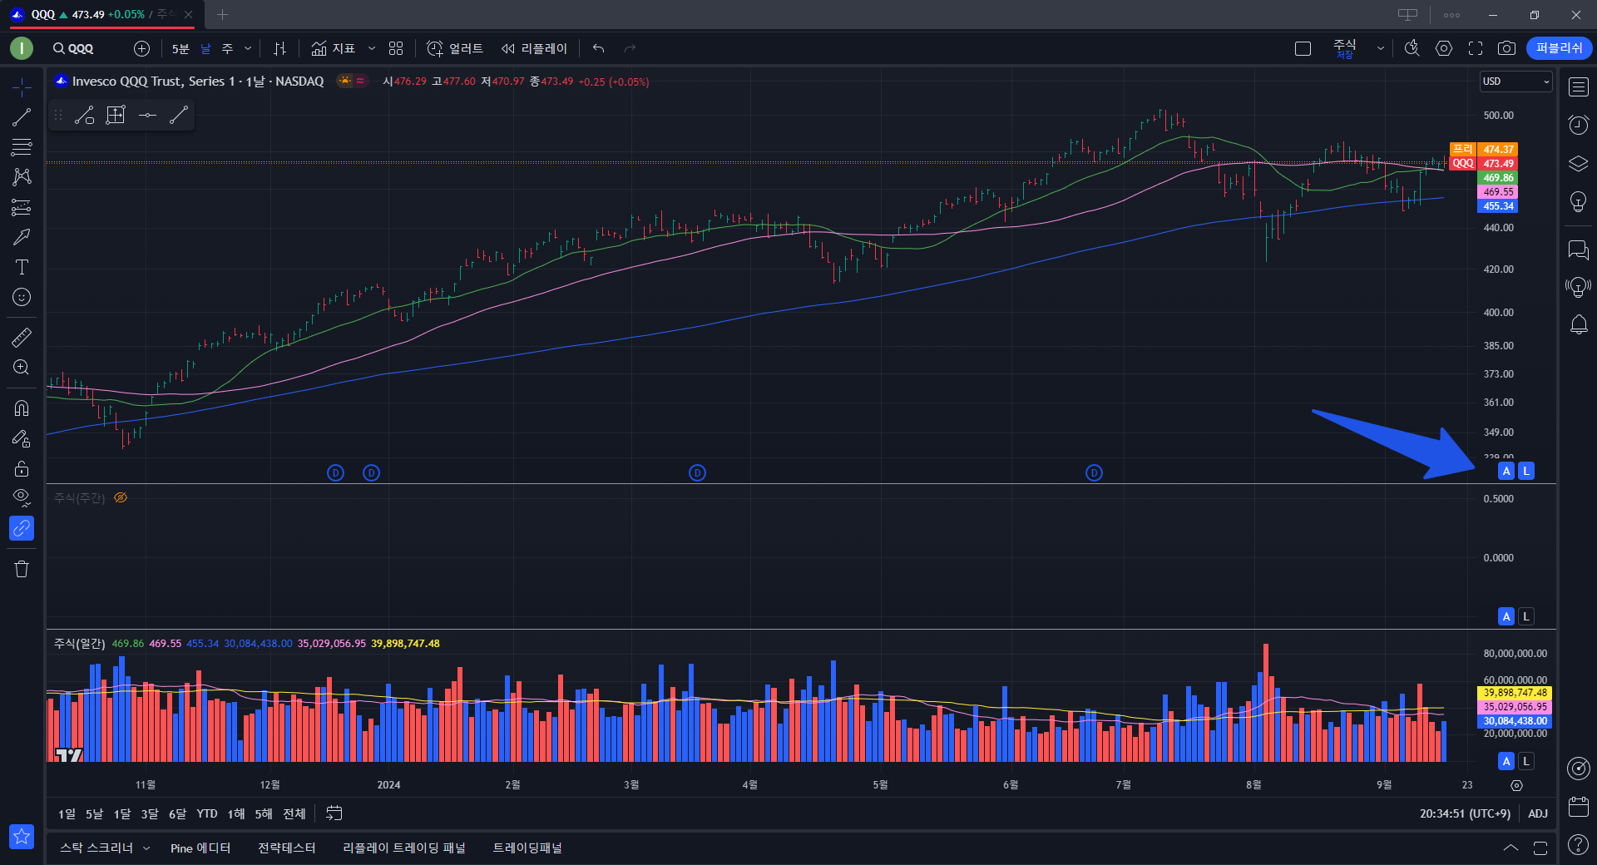Open the chat speech bubbles panel
This screenshot has height=865, width=1597.
1579,250
